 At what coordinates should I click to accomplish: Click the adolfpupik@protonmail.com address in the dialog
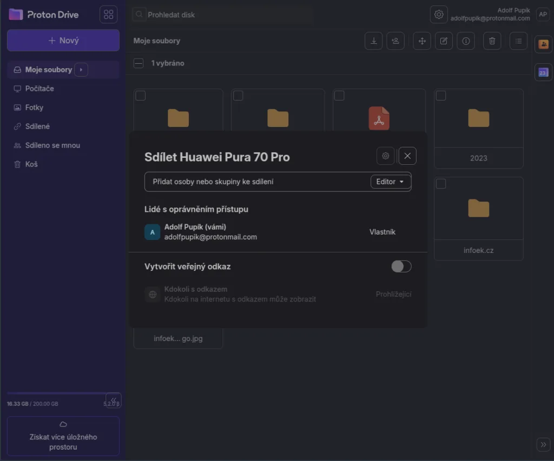210,237
